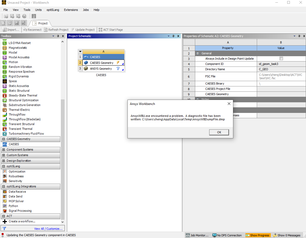Open system A dropdown arrow in schematic

point(80,52)
